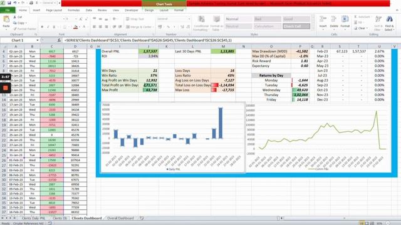Screen dimensions: 401x225
Task: Click the AutoSum sigma icon
Action: coord(355,17)
